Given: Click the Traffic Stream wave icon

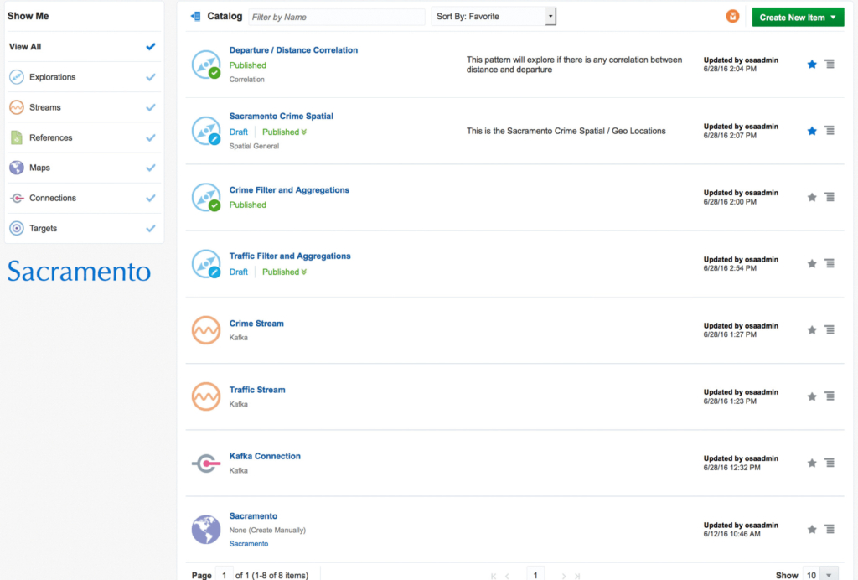Looking at the screenshot, I should 206,396.
